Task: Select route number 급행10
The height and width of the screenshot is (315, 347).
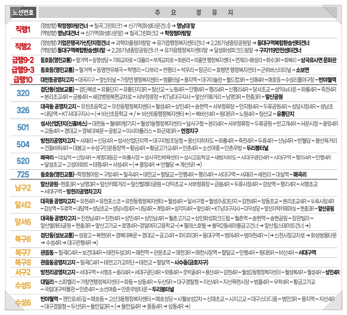Action: point(23,80)
